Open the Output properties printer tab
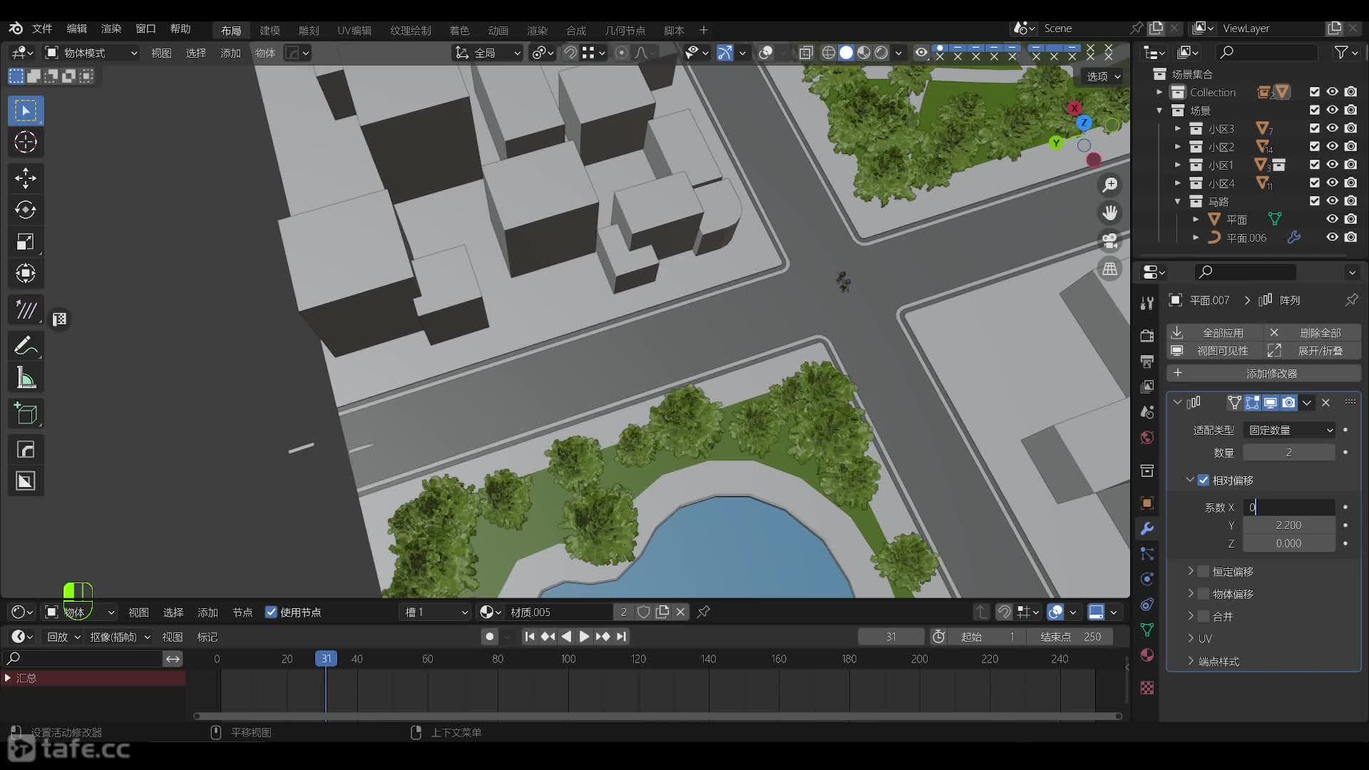 click(1147, 361)
